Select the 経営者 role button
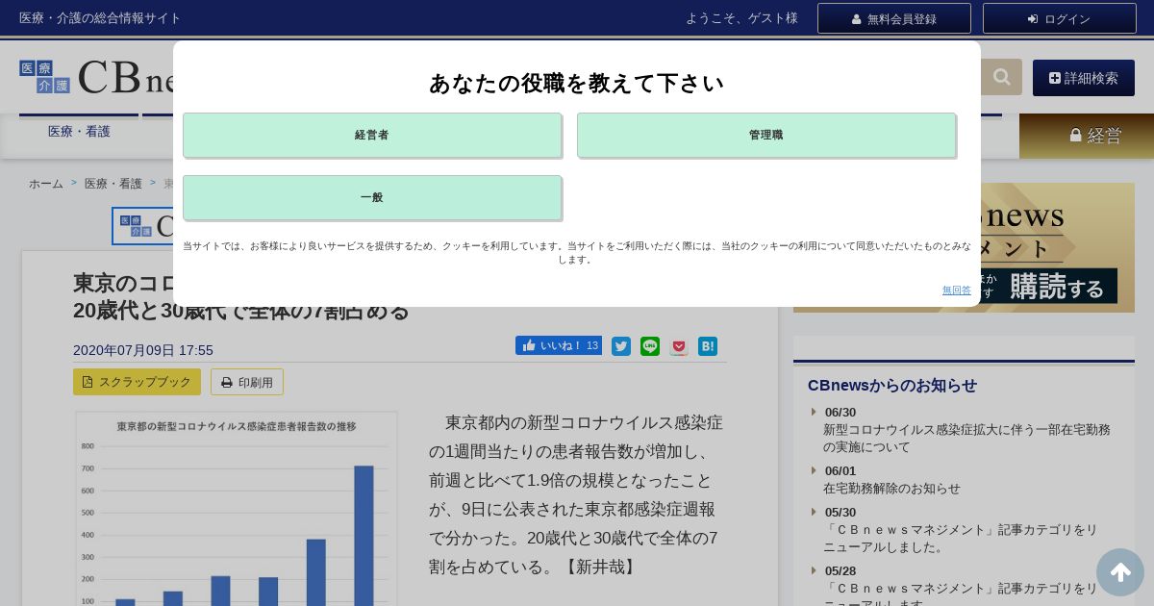The height and width of the screenshot is (606, 1154). [x=372, y=136]
